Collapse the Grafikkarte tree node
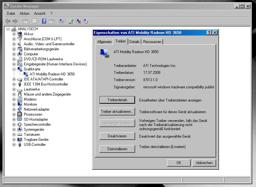256x187 pixels. tap(14, 69)
